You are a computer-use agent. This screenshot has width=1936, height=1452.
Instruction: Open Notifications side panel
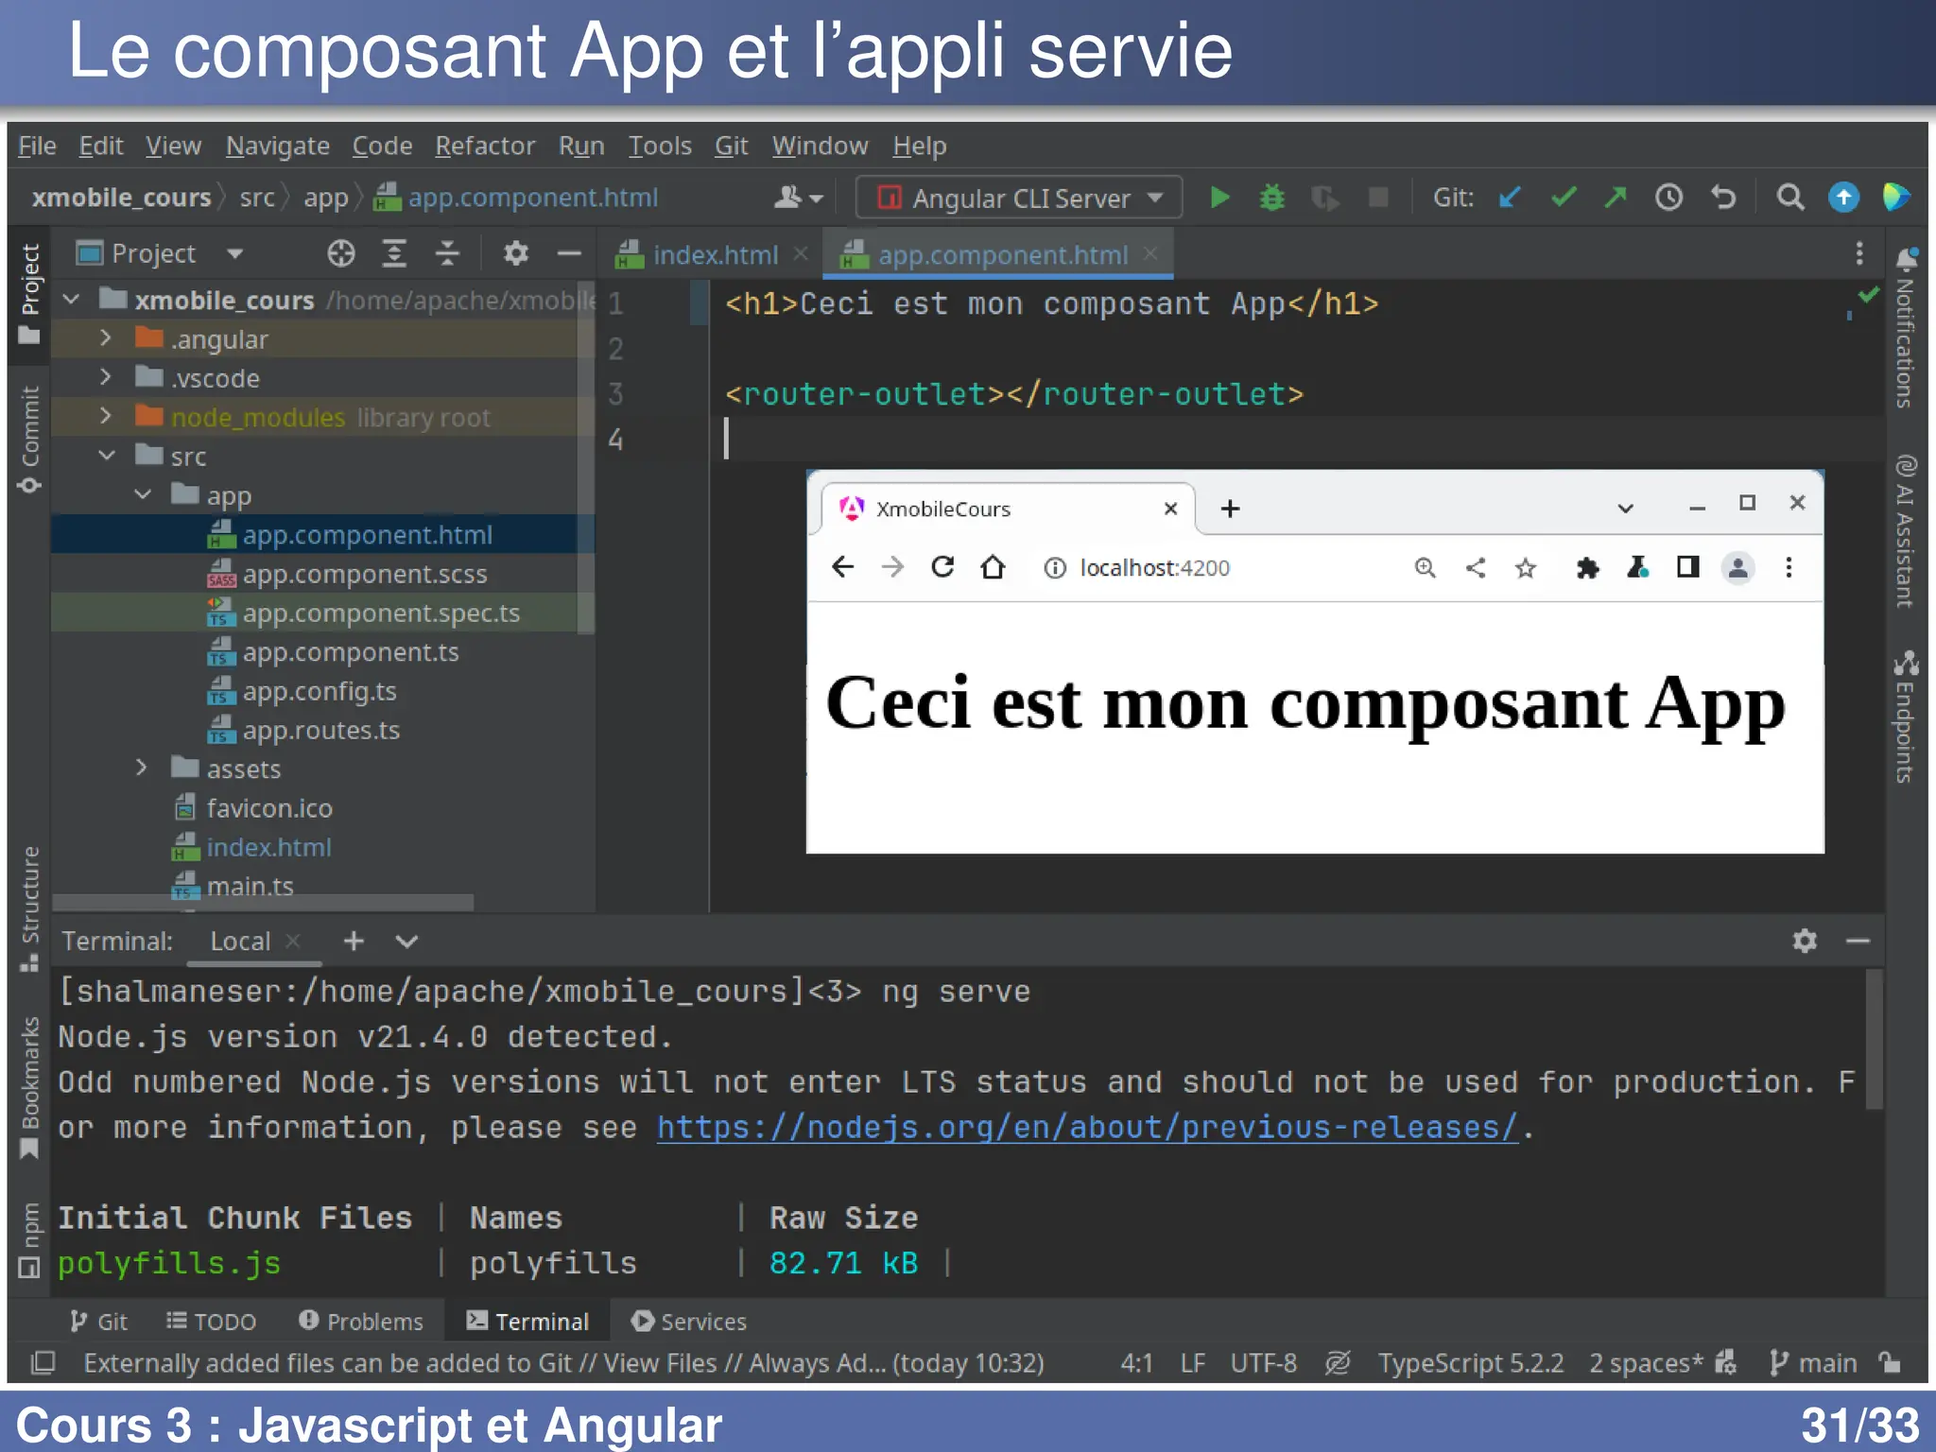[x=1906, y=327]
